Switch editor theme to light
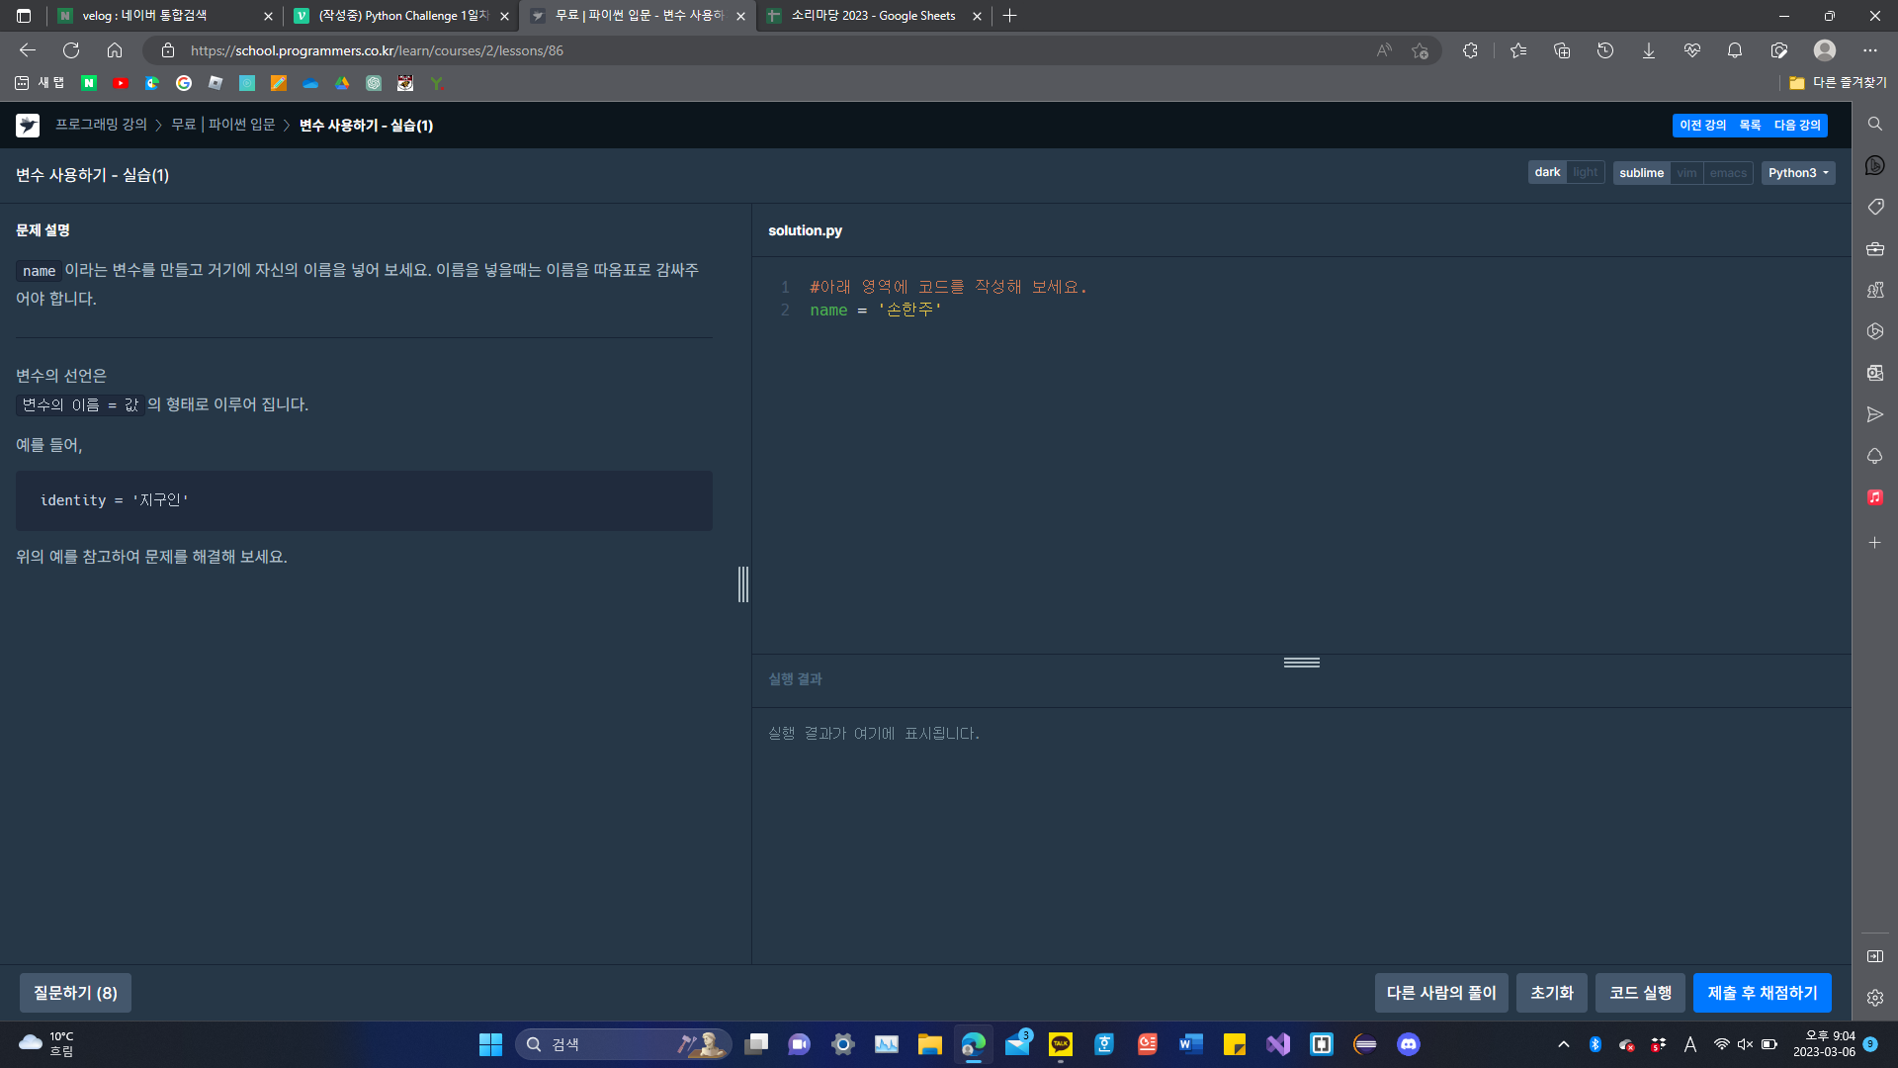 (x=1585, y=173)
